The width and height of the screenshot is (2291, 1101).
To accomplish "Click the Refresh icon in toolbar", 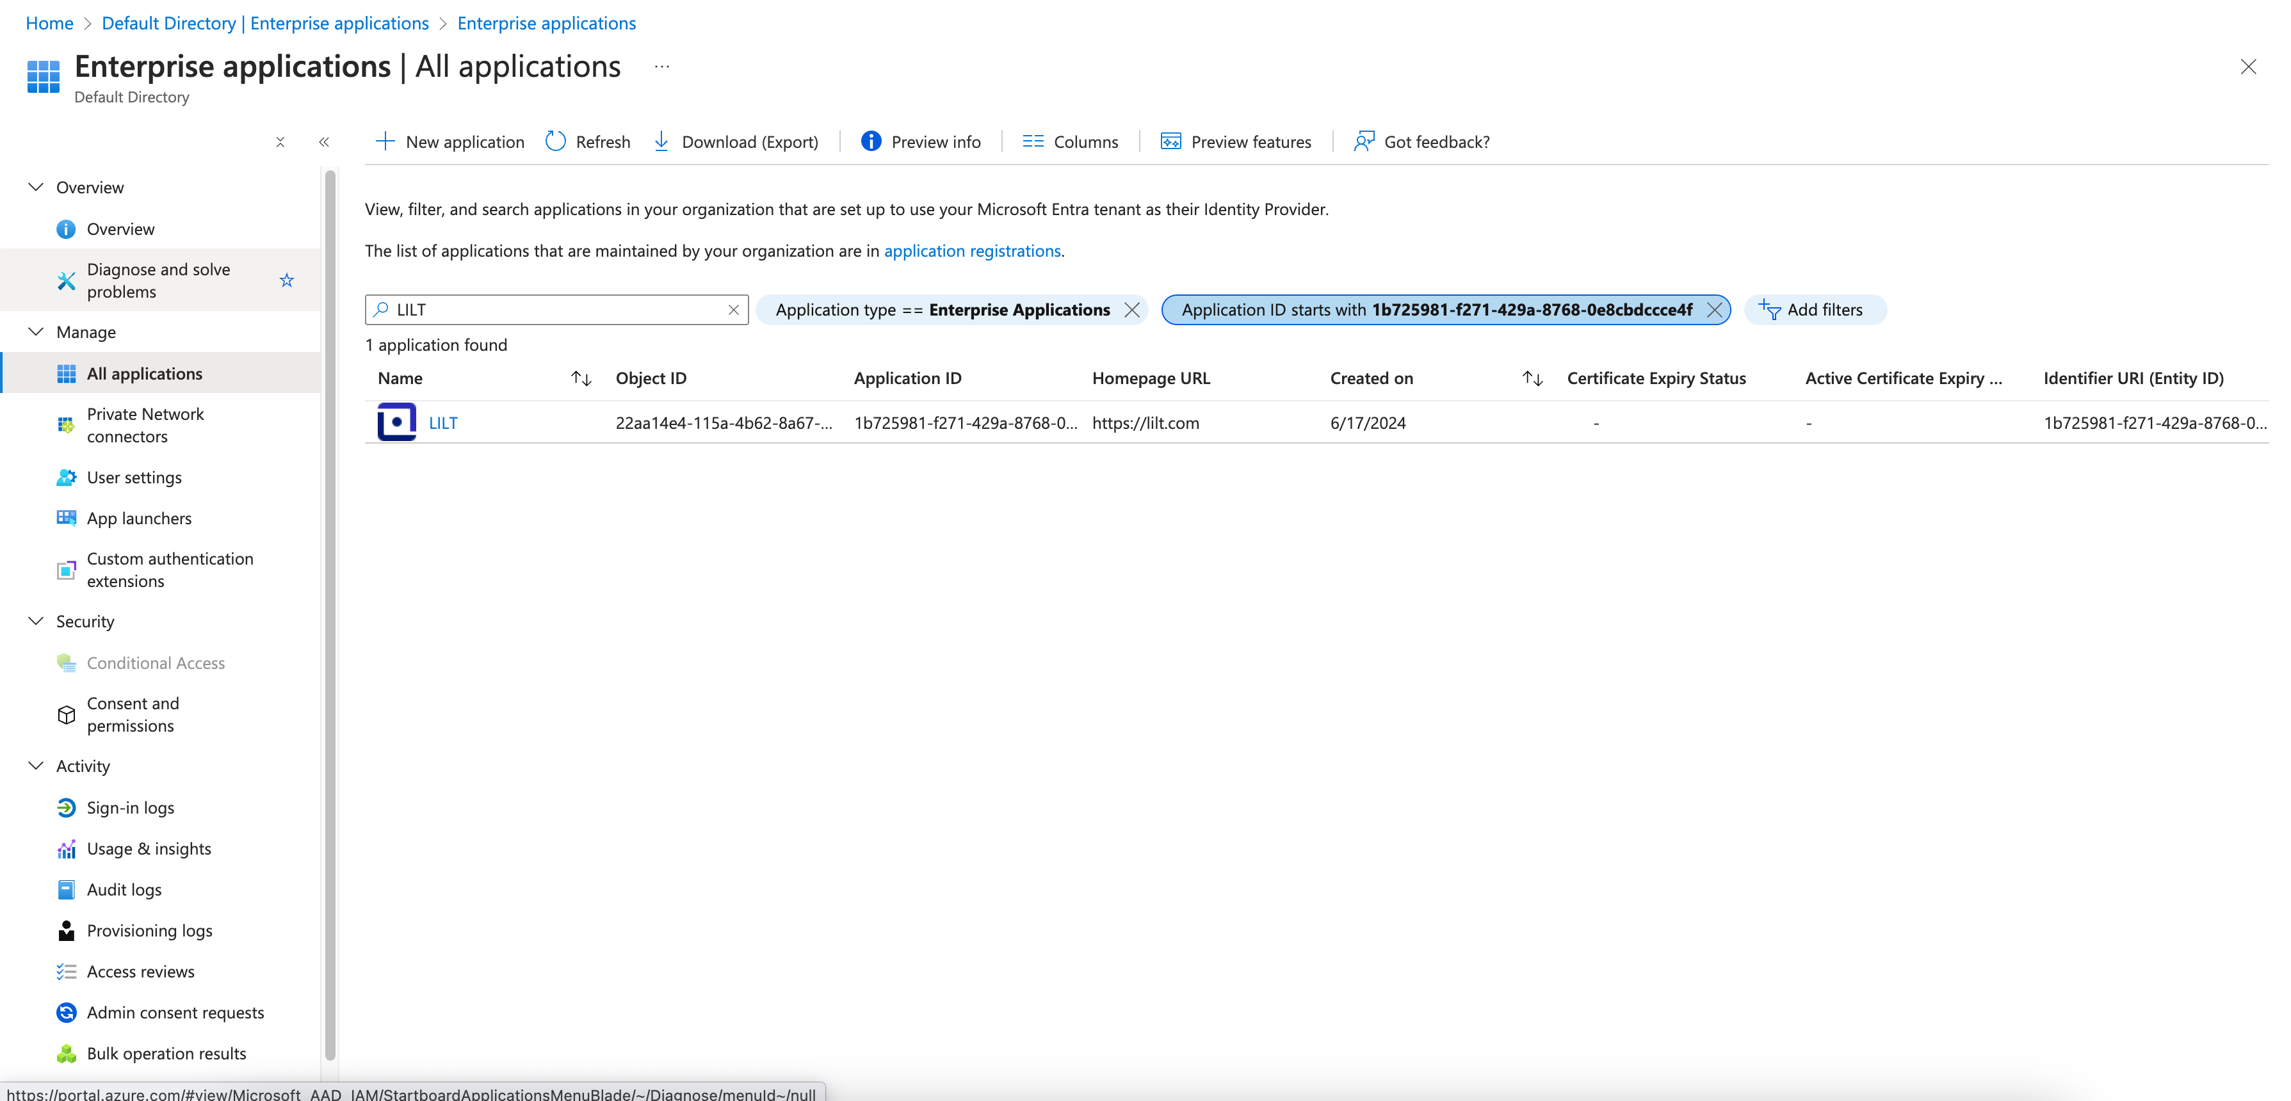I will [x=555, y=141].
